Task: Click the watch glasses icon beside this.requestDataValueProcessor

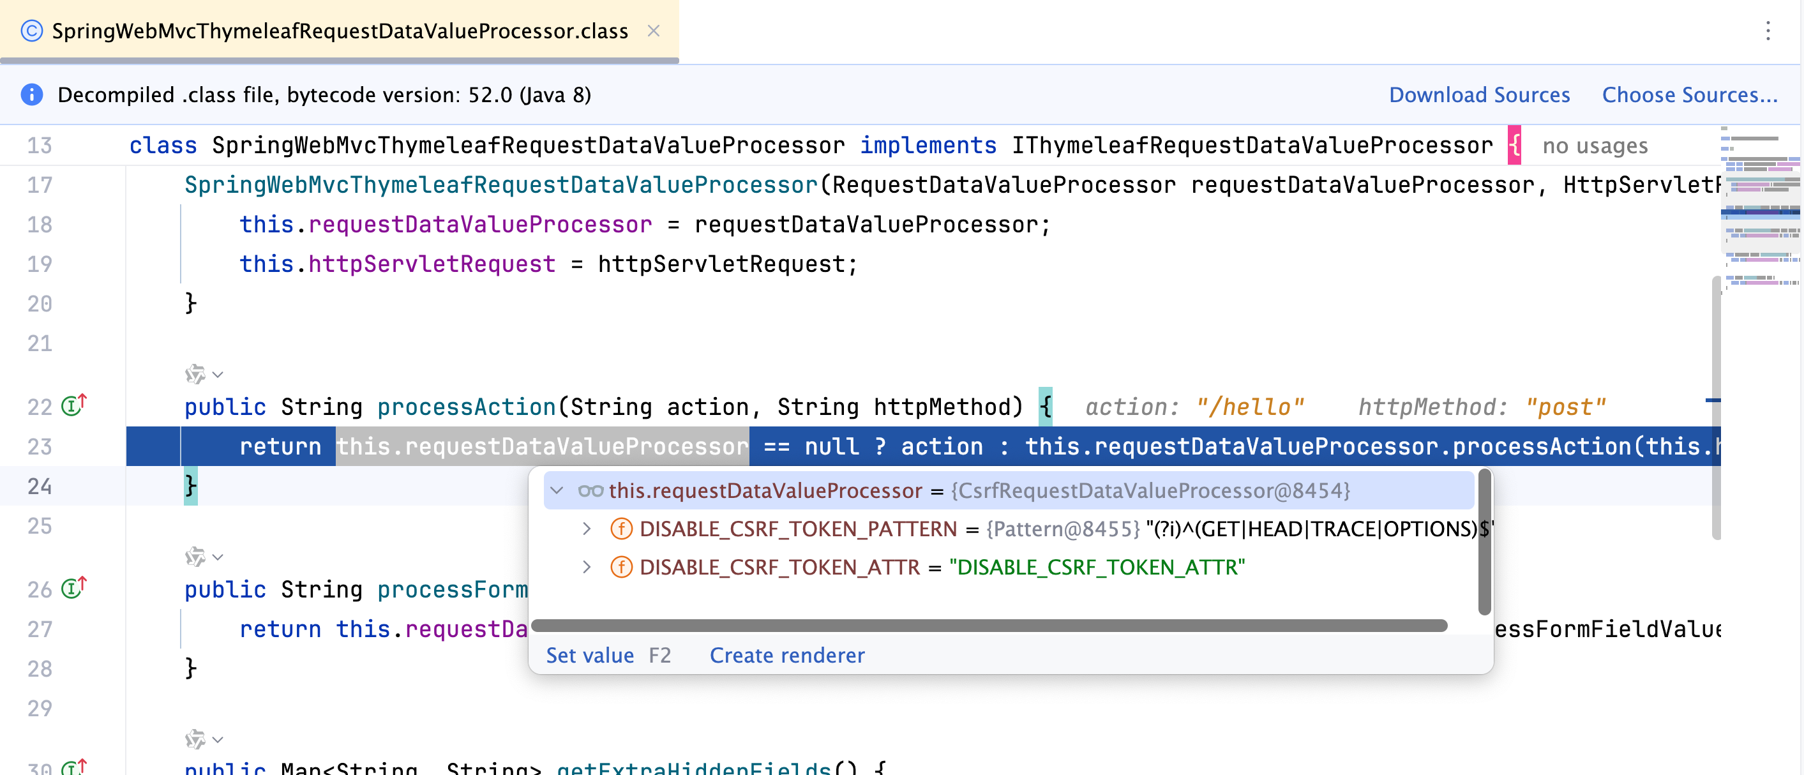Action: click(590, 491)
